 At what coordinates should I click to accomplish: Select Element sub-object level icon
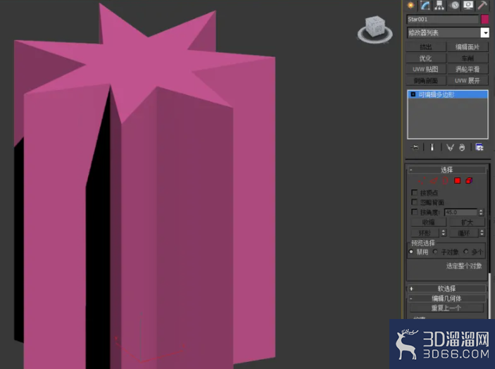click(469, 180)
